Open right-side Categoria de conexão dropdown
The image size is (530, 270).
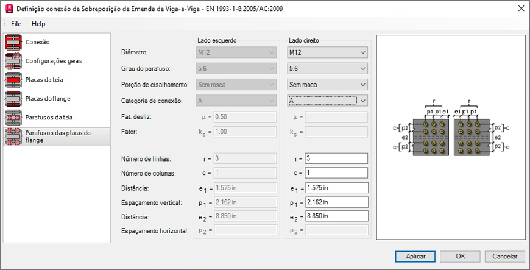point(327,101)
